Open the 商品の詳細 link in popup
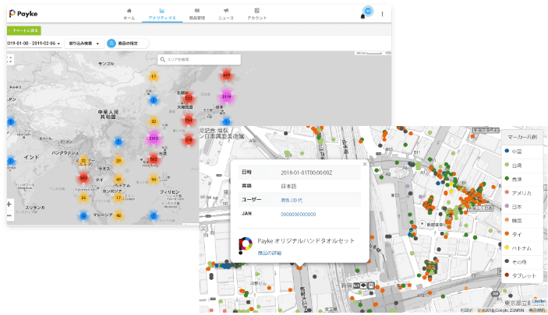548x315 pixels. pos(270,254)
